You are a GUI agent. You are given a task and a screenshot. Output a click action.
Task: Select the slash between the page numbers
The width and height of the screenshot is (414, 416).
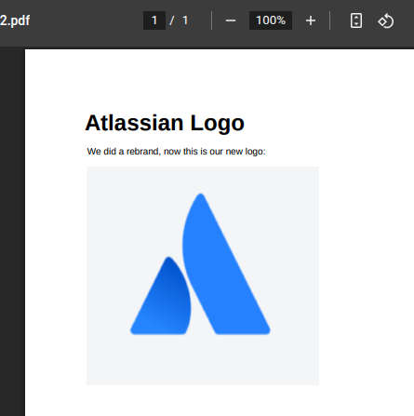[172, 20]
